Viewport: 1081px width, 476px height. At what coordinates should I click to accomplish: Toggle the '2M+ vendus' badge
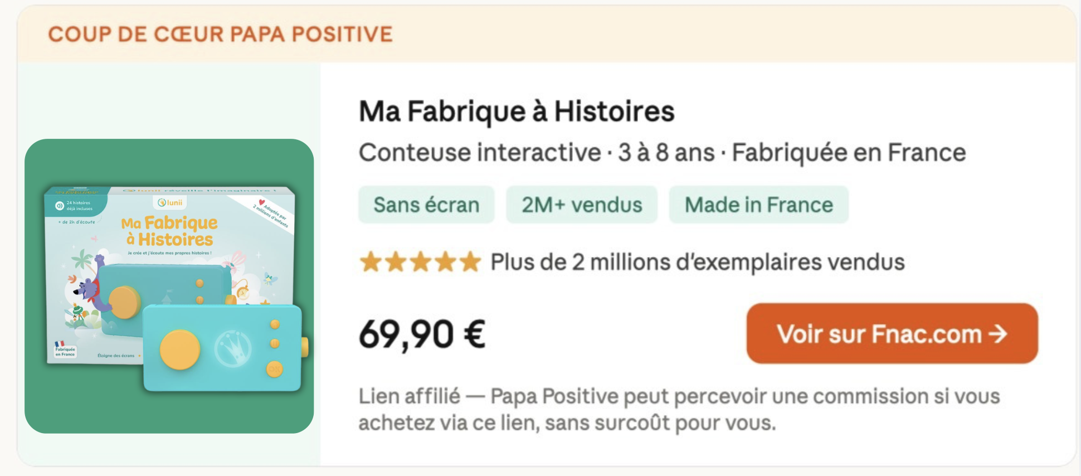point(581,205)
